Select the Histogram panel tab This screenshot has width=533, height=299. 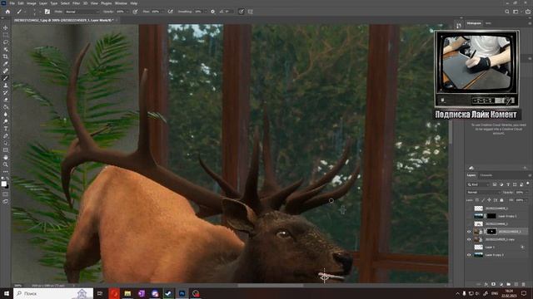point(474,23)
